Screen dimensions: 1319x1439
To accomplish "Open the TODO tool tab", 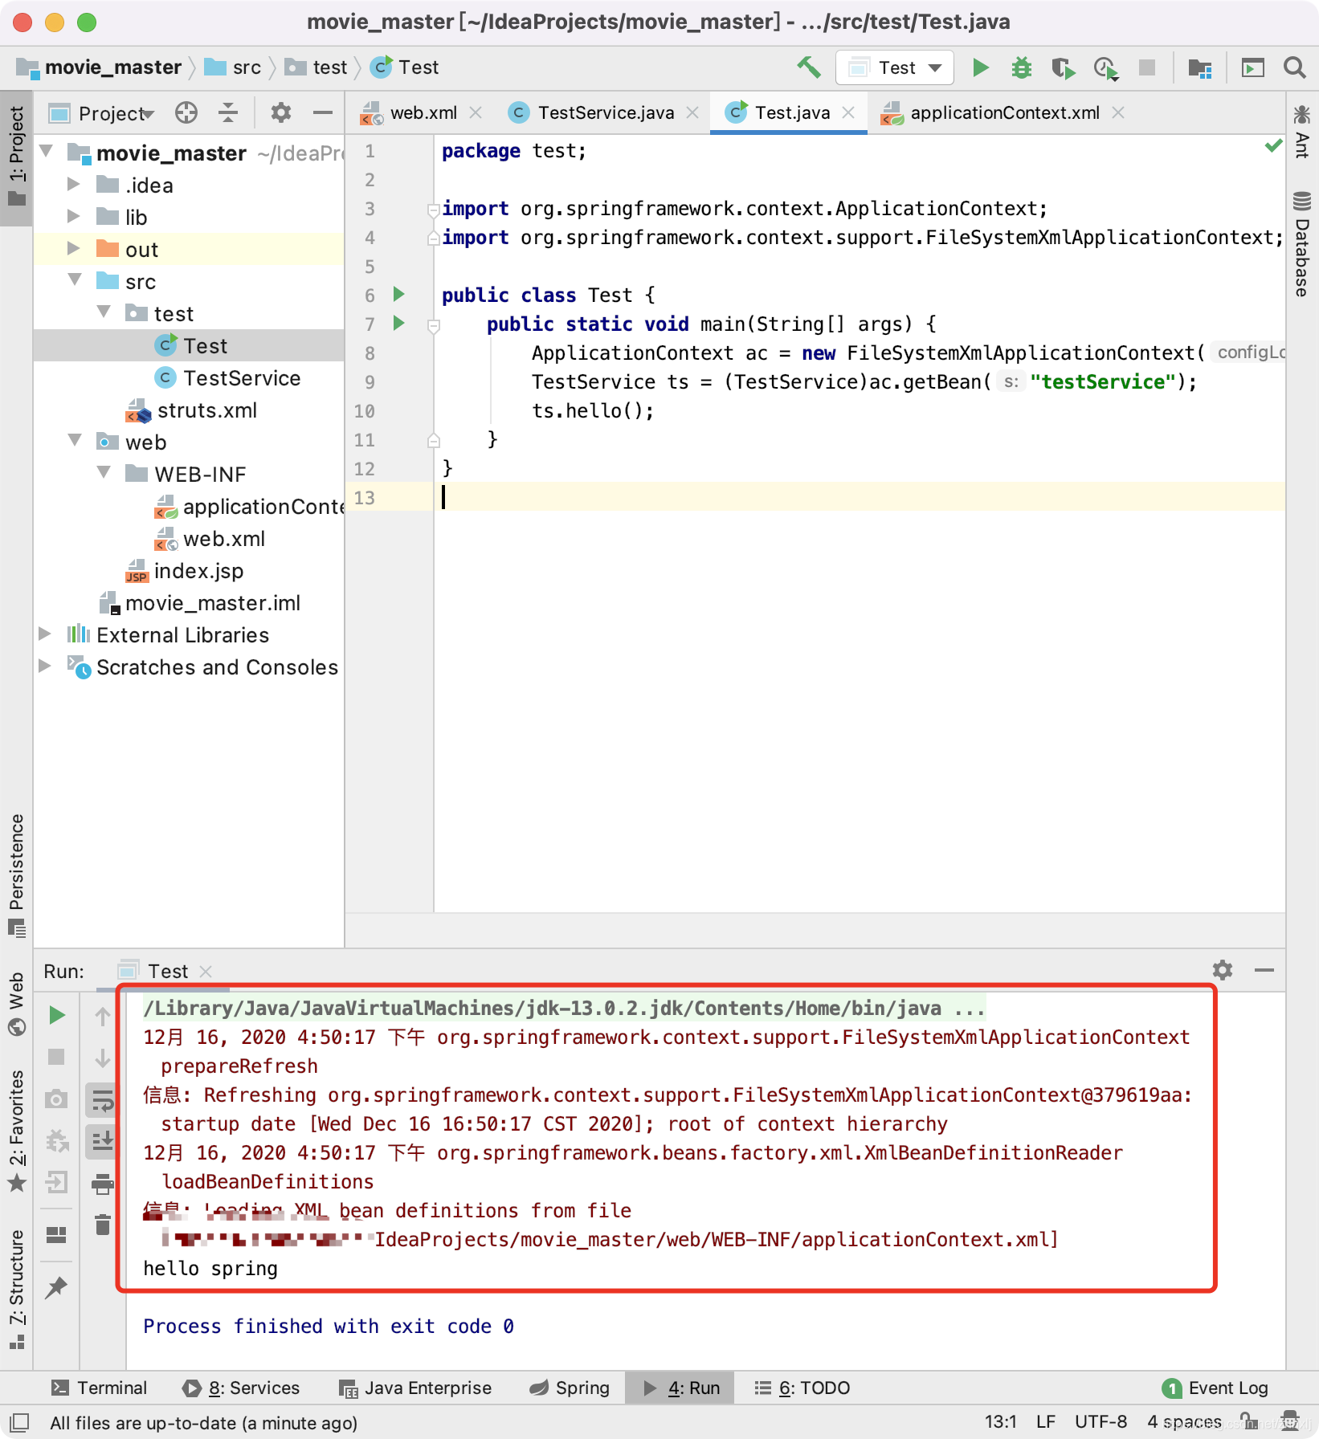I will 802,1388.
